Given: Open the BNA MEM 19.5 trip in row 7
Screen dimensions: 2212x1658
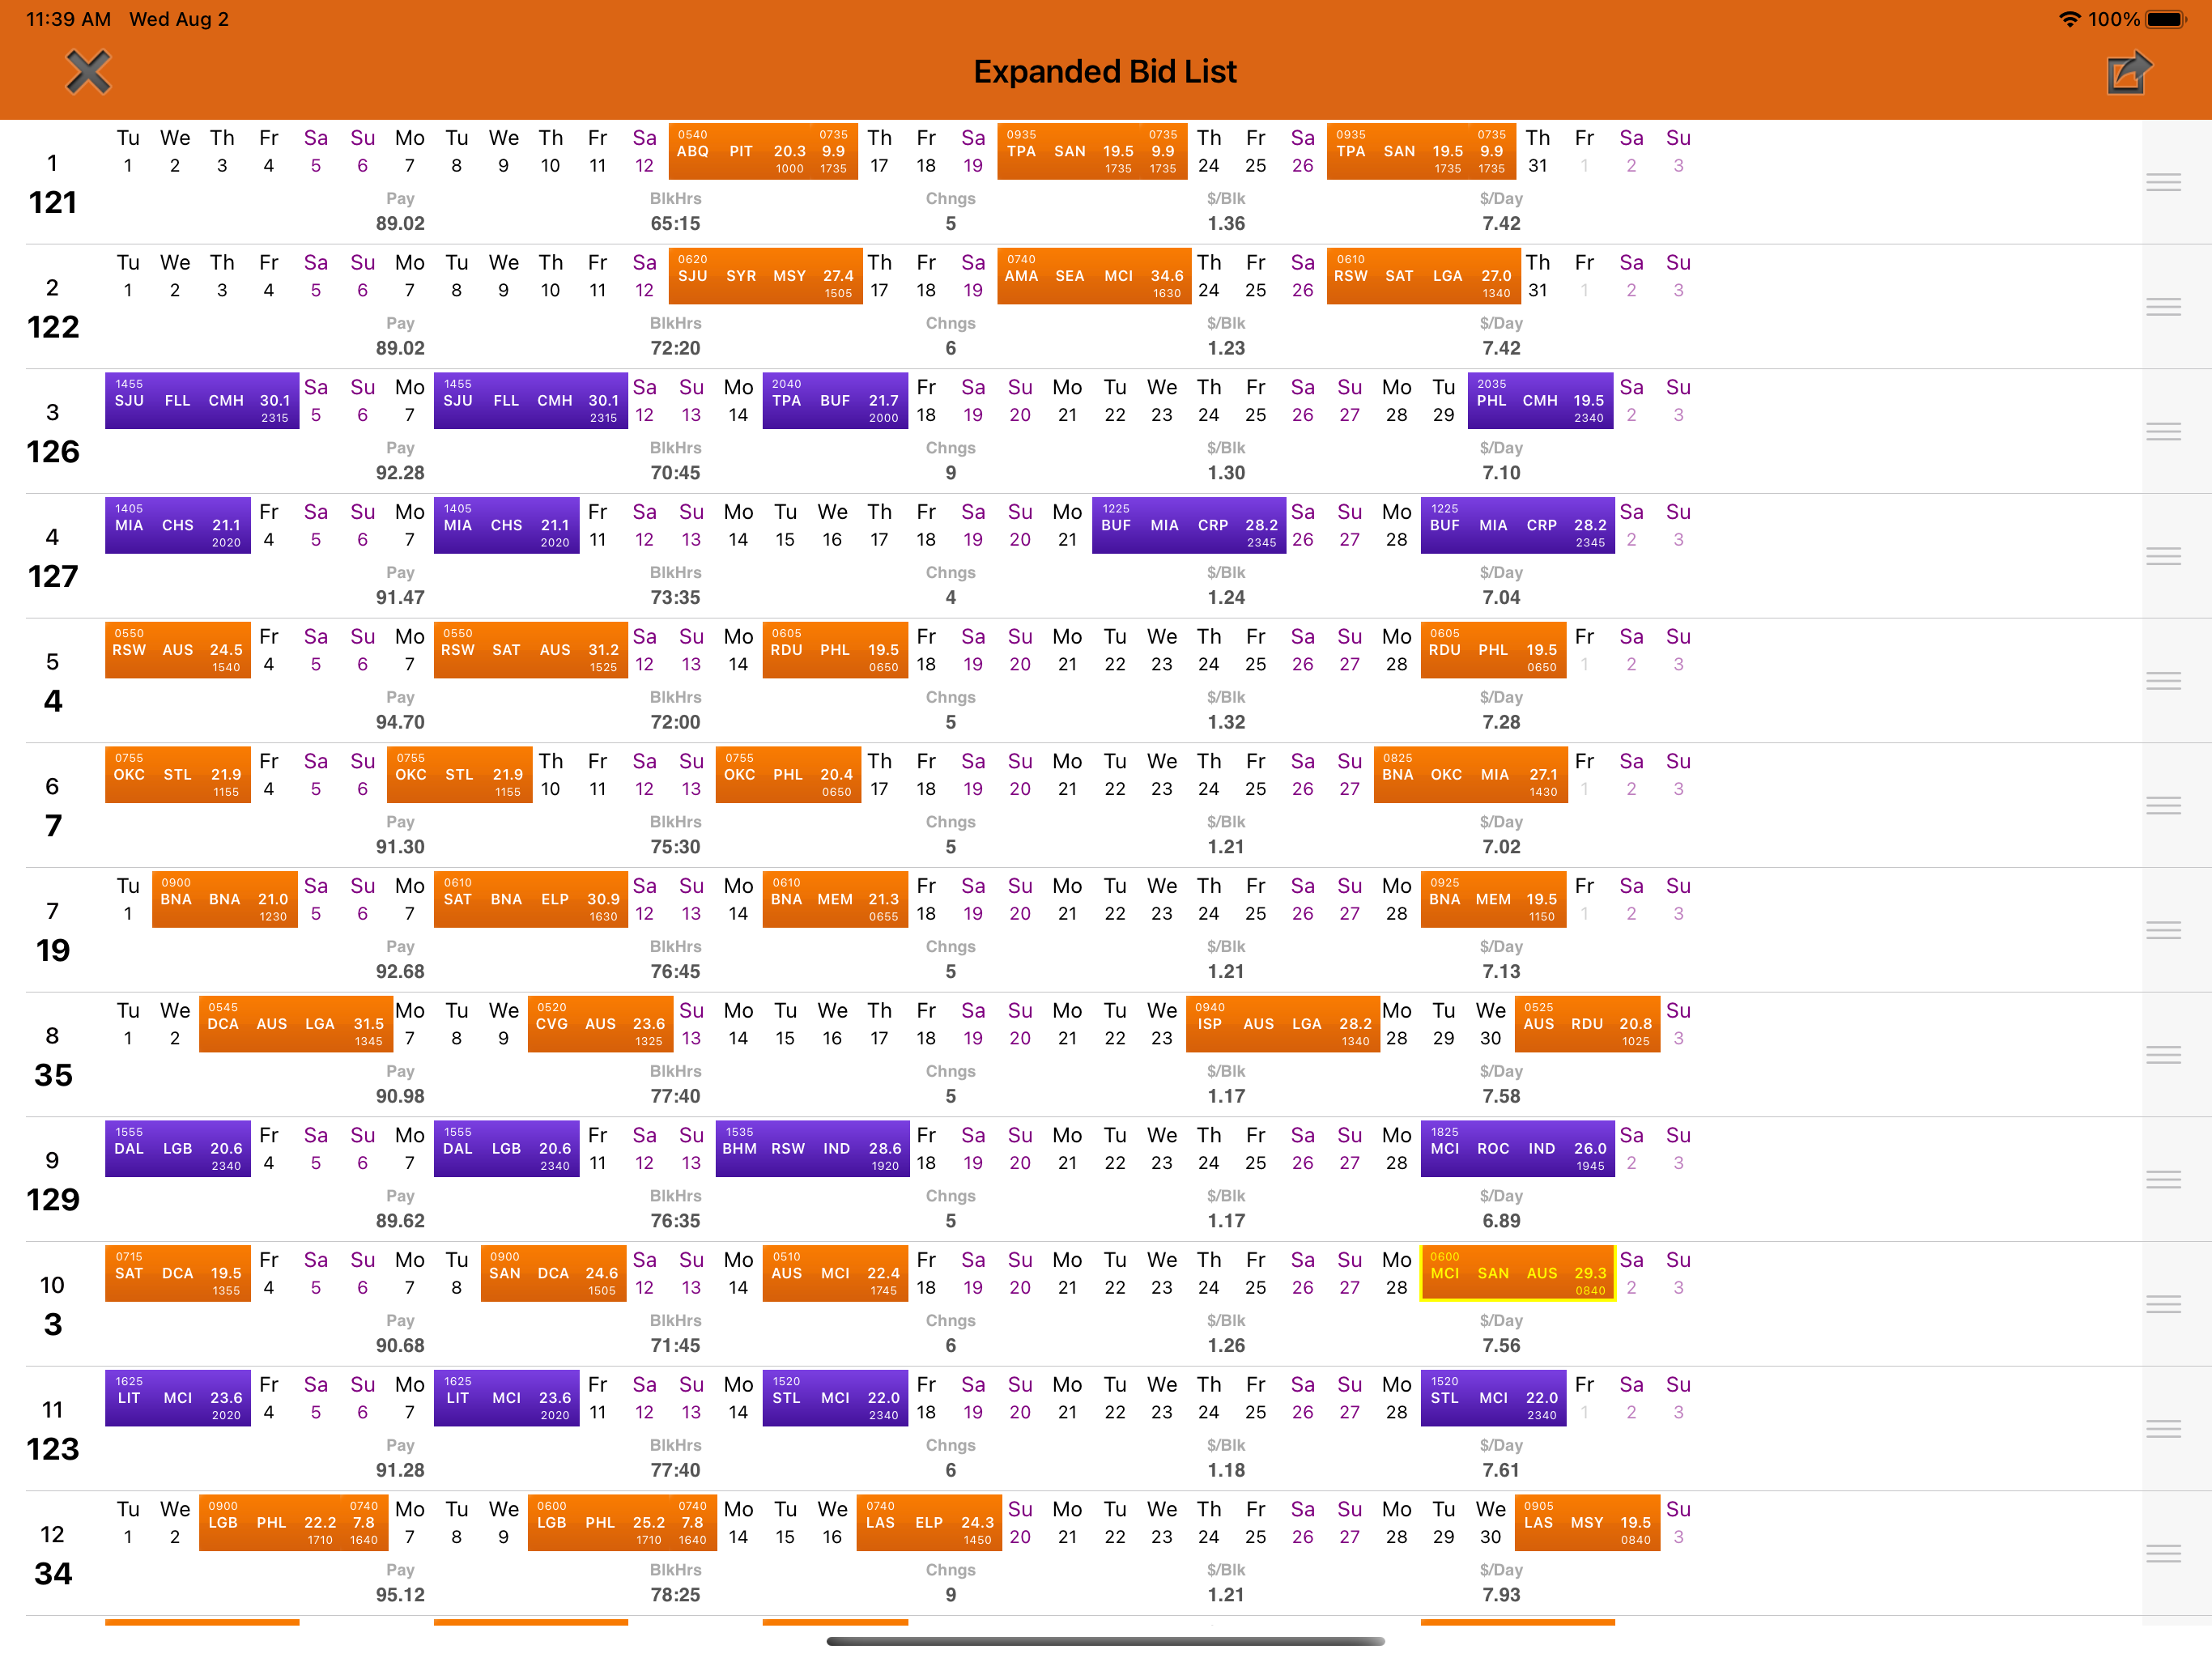Looking at the screenshot, I should [1494, 899].
